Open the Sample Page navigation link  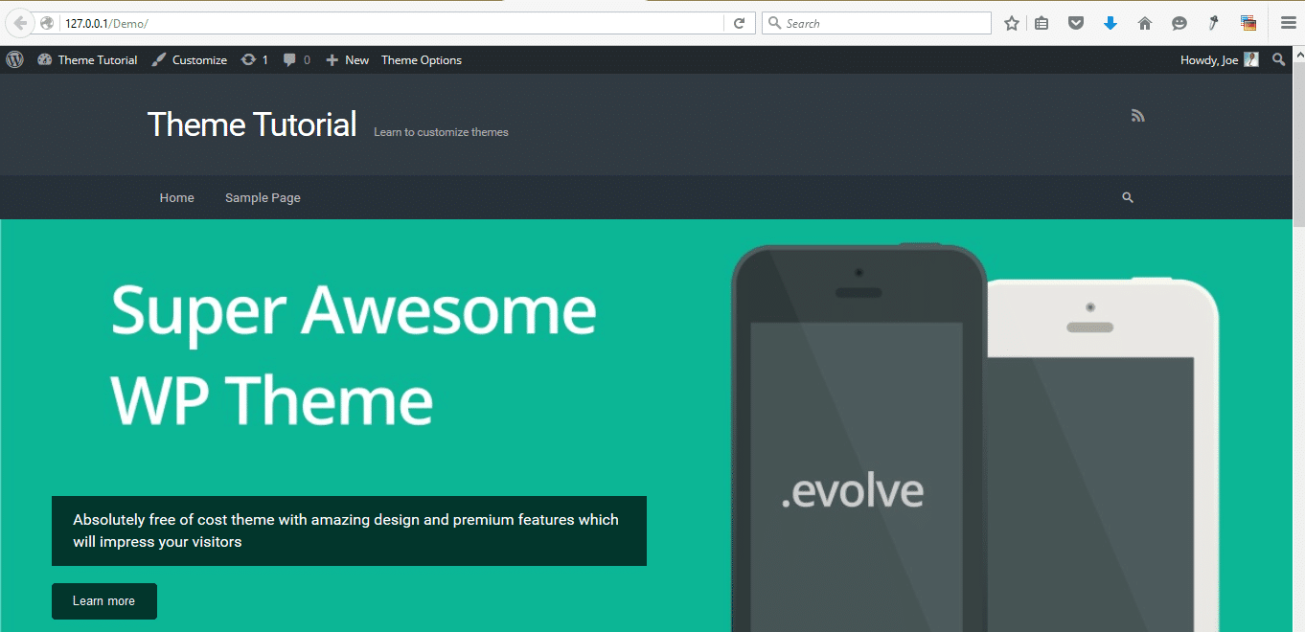[x=263, y=197]
